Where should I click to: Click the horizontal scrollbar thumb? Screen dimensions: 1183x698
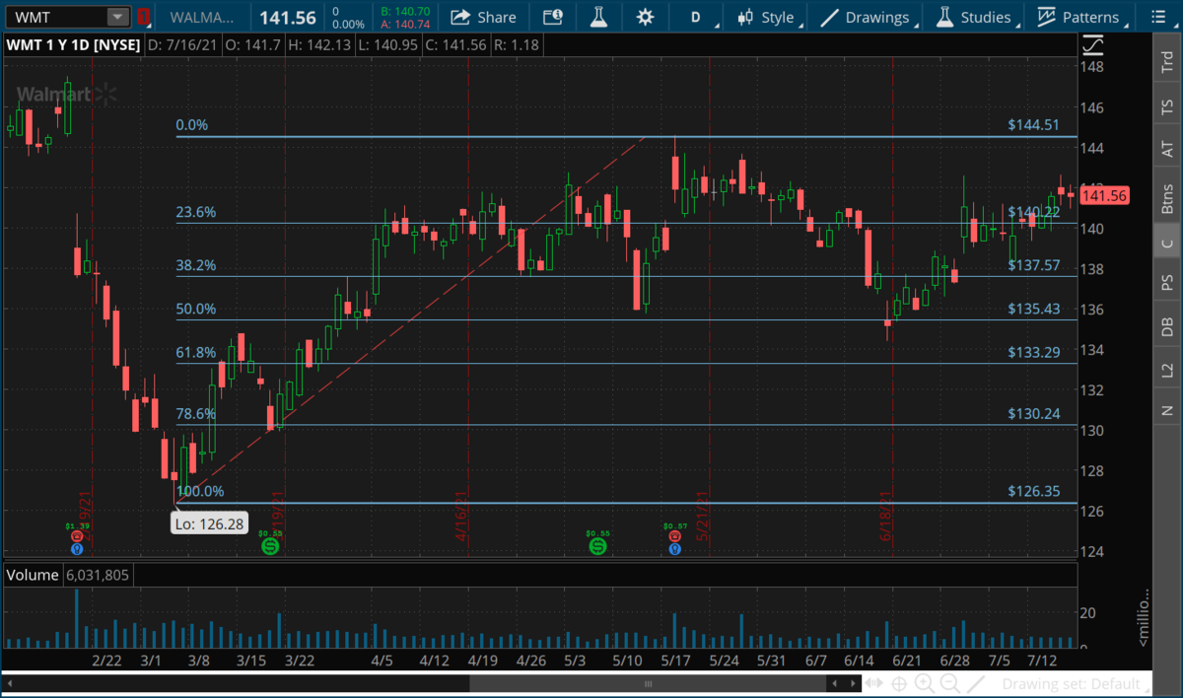pos(648,683)
